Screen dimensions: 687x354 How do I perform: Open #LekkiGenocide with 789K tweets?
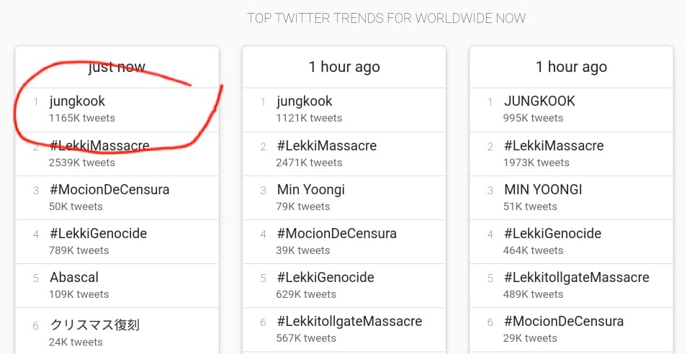pyautogui.click(x=98, y=234)
